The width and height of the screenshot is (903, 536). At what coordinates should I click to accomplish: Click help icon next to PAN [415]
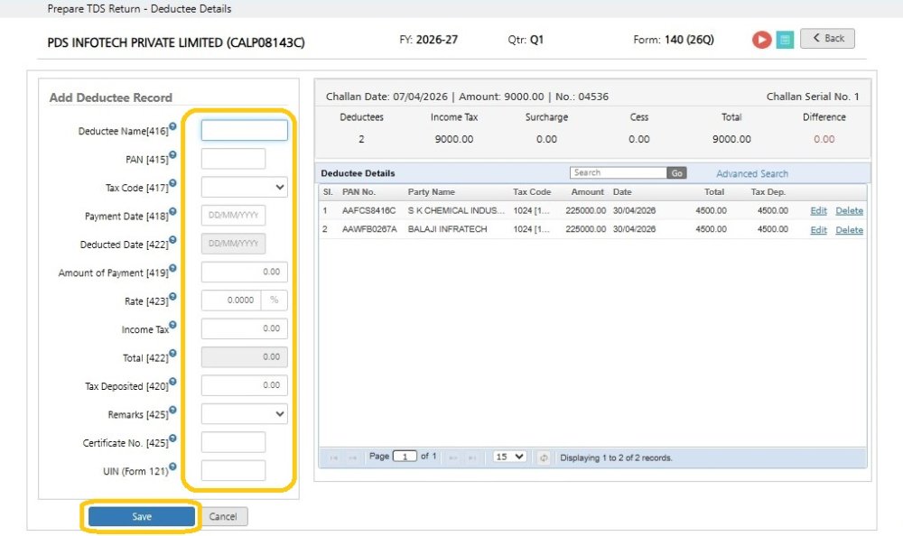(172, 155)
